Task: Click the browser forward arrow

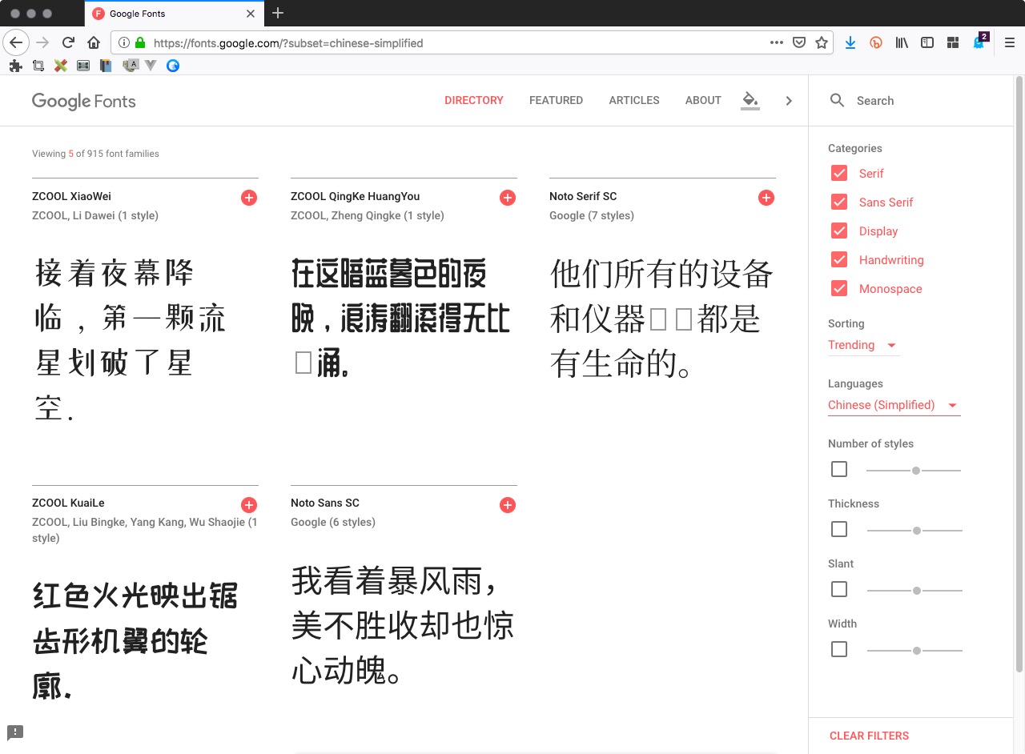Action: 42,43
